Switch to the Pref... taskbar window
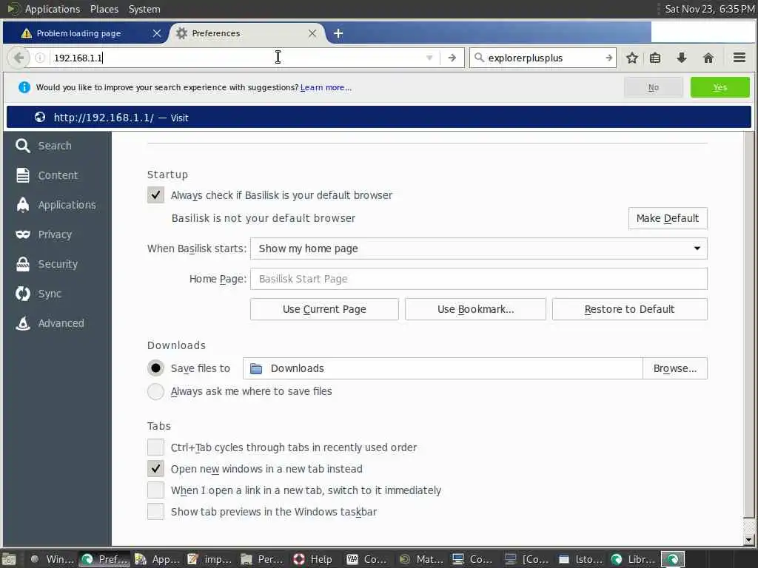 click(105, 559)
